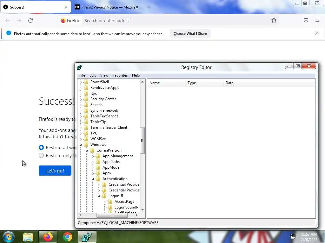Screen dimensions: 325x243
Task: Open the Registry Editor Edit menu
Action: click(93, 75)
